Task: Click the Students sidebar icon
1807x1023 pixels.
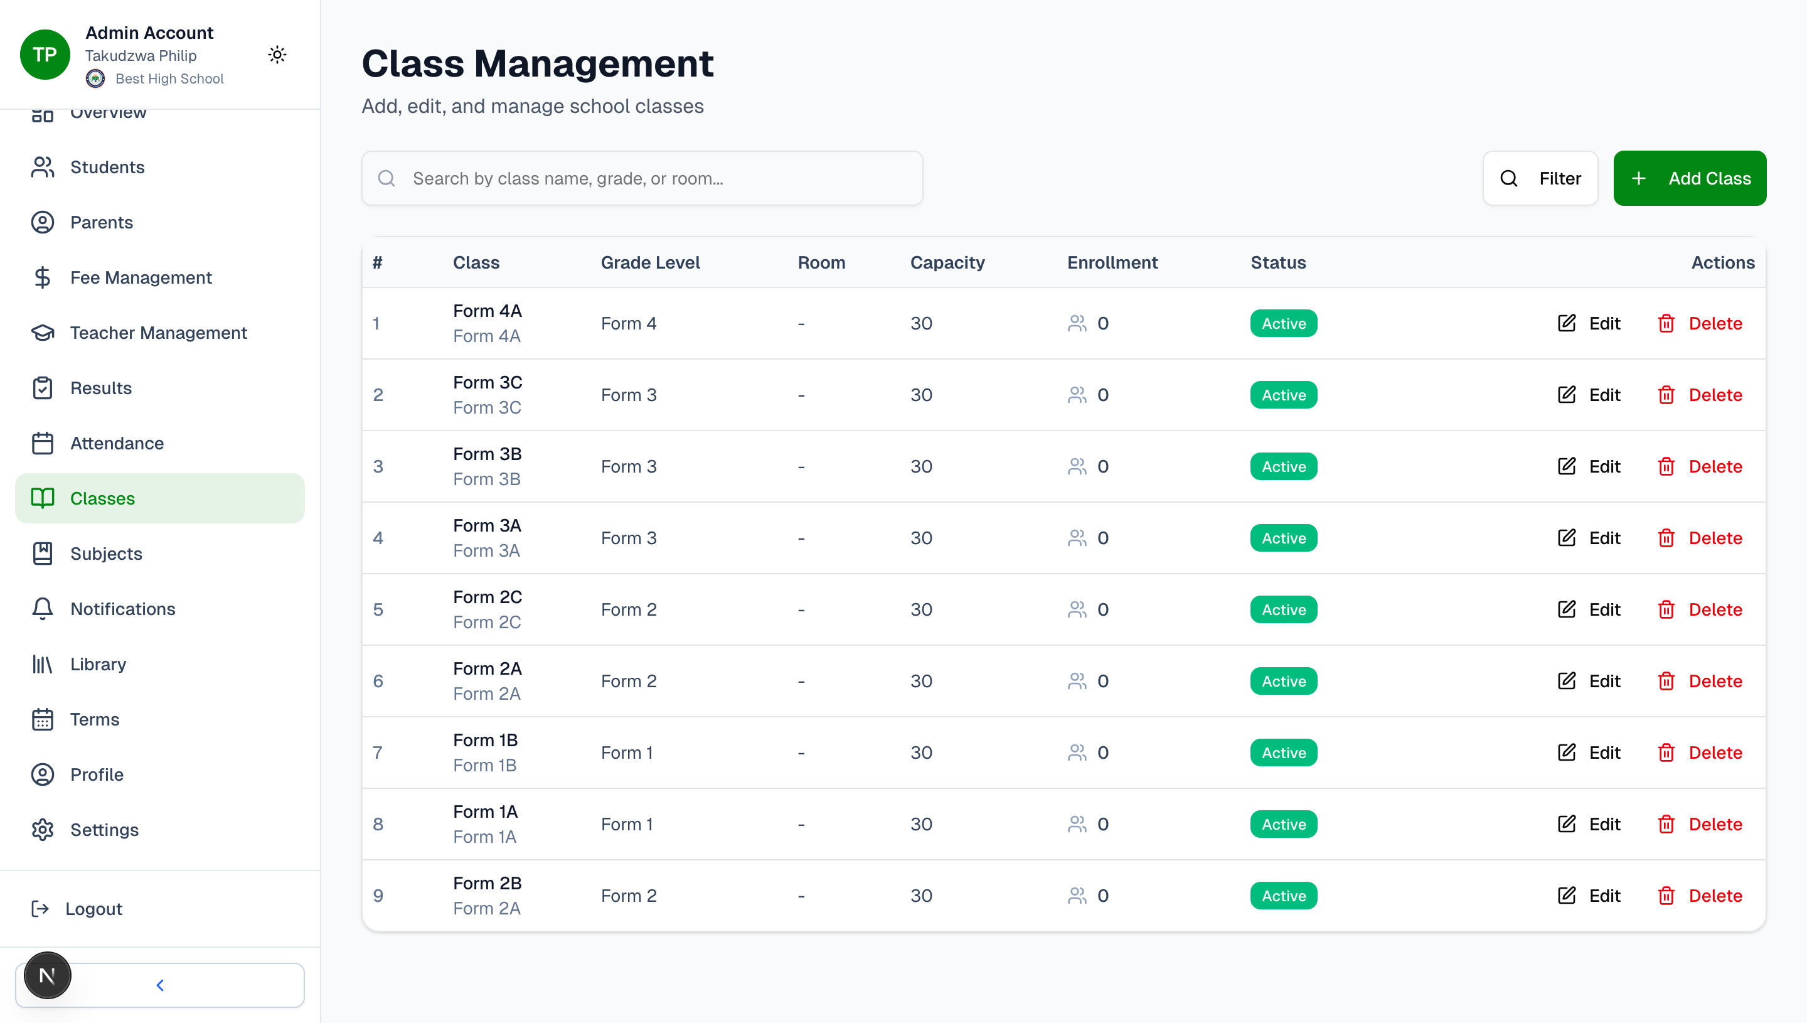Action: click(42, 166)
